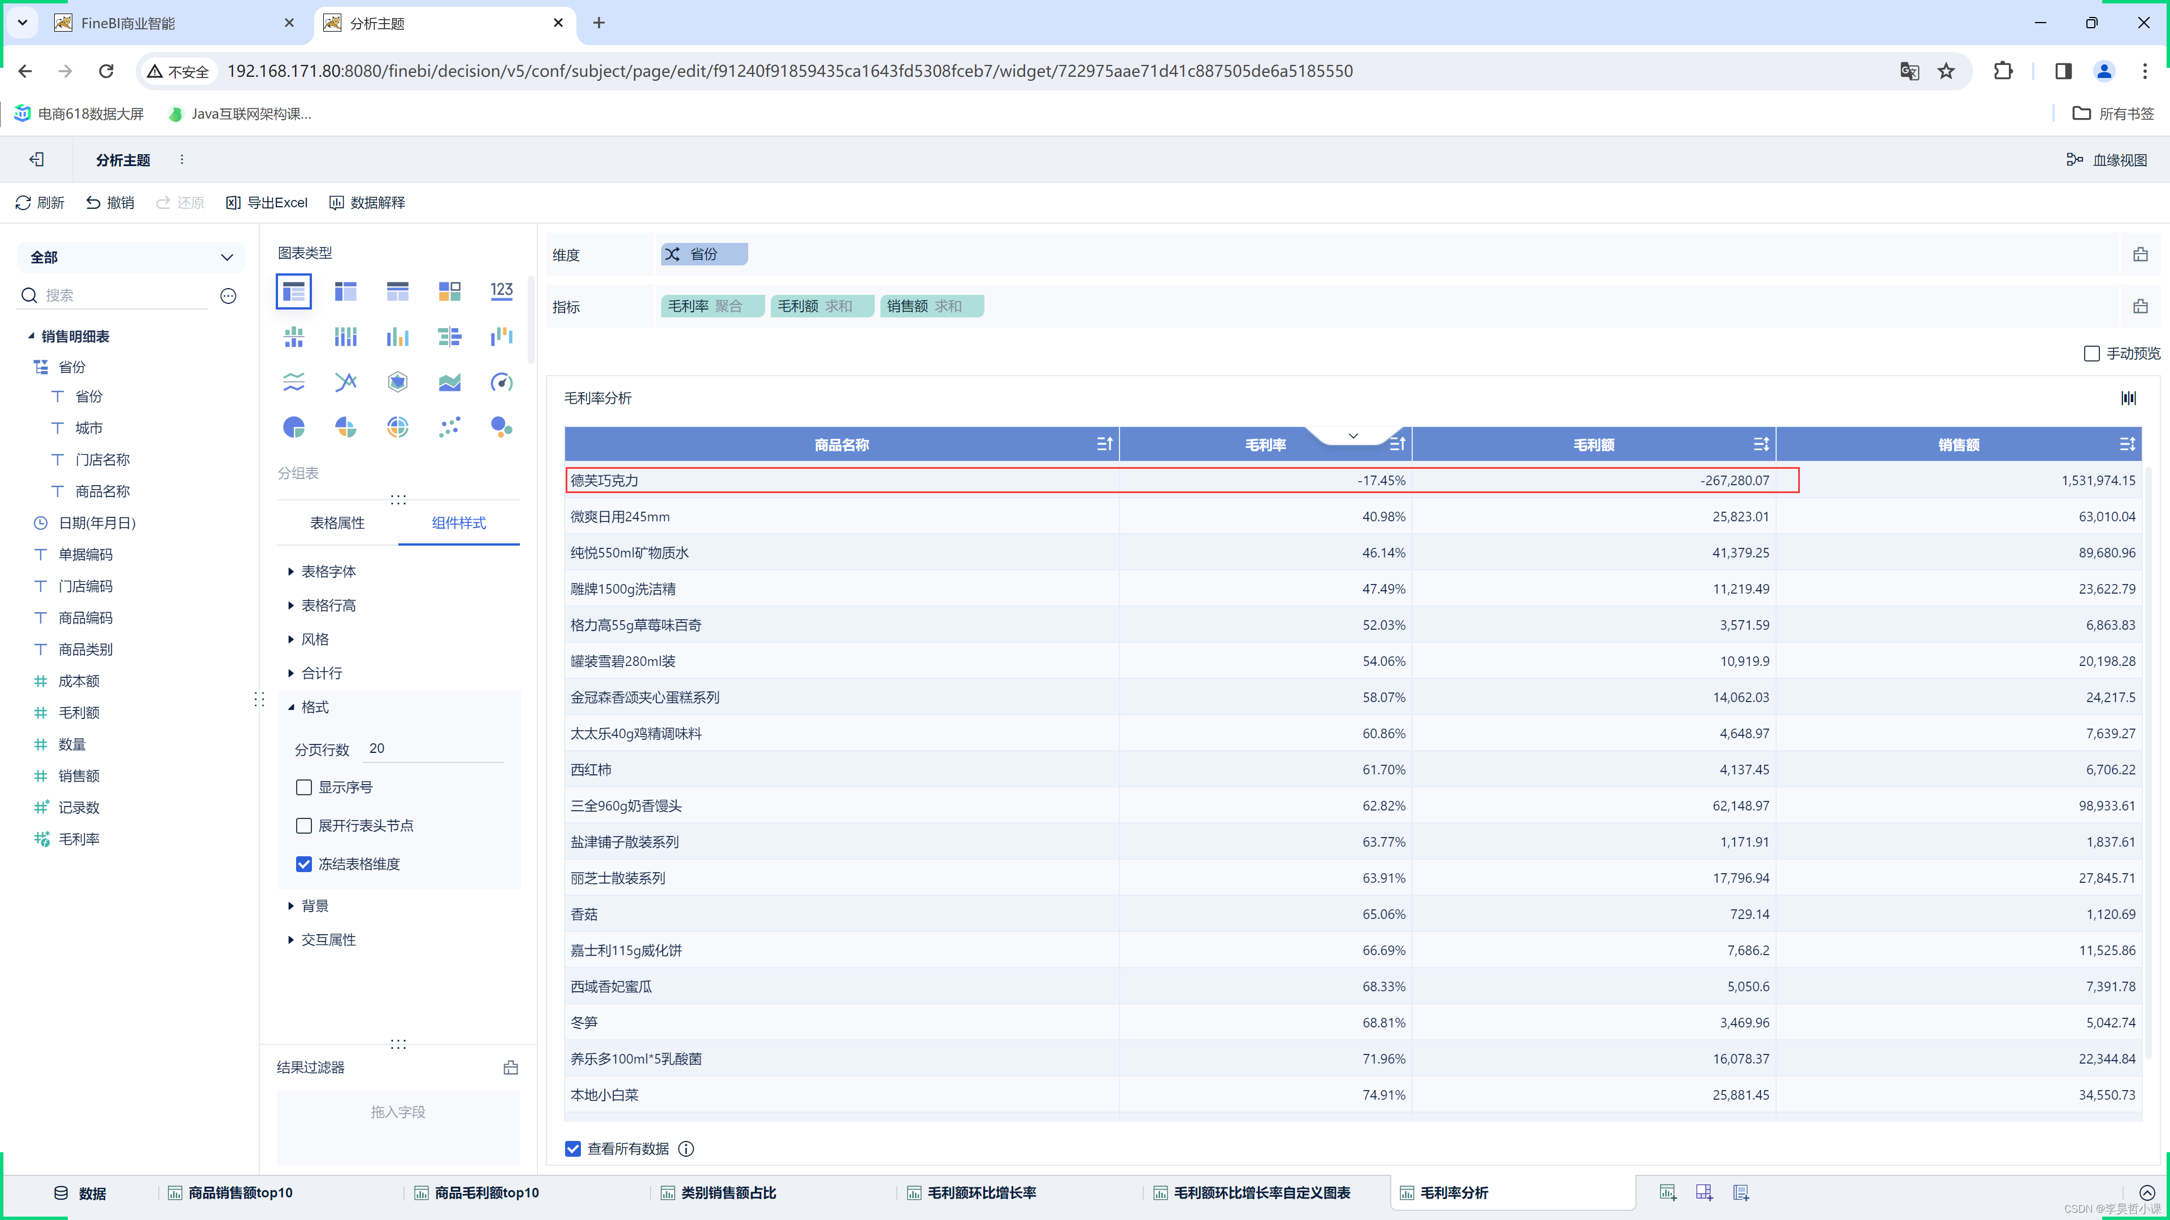This screenshot has width=2170, height=1220.
Task: Clear the 指标 field row icon
Action: [2141, 307]
